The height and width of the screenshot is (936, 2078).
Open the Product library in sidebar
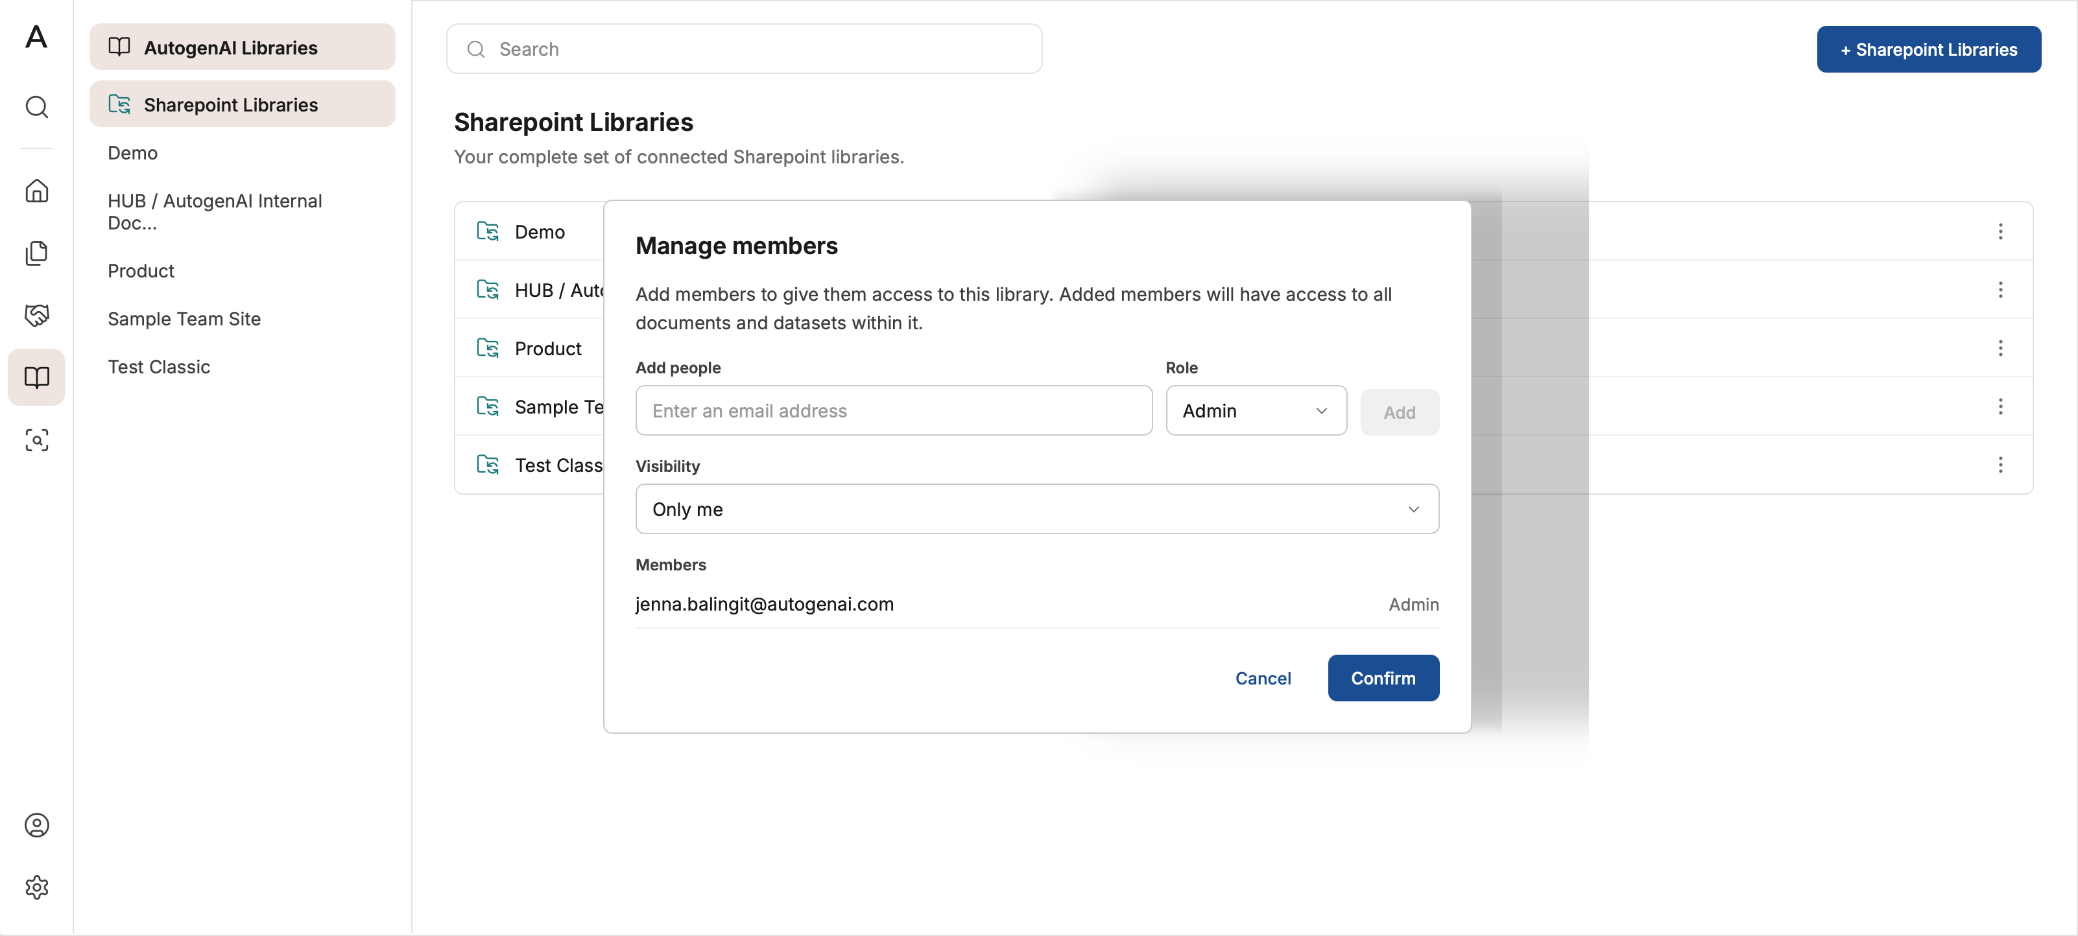pyautogui.click(x=141, y=271)
